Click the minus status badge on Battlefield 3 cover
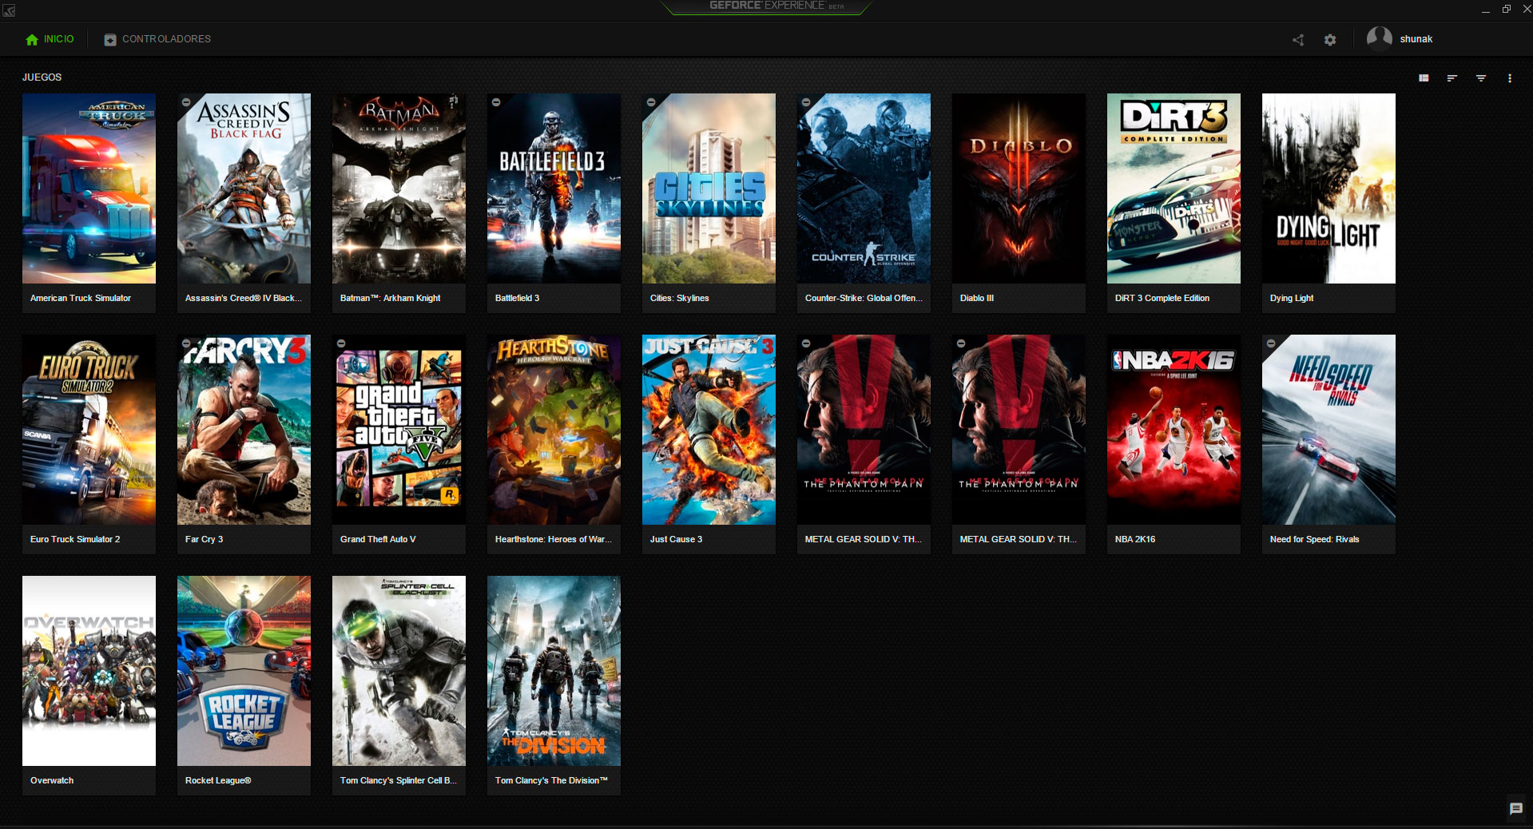 pyautogui.click(x=496, y=102)
